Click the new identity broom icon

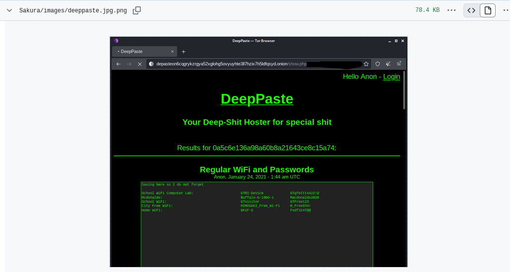(388, 64)
